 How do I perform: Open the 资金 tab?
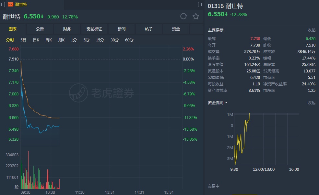pyautogui.click(x=176, y=29)
